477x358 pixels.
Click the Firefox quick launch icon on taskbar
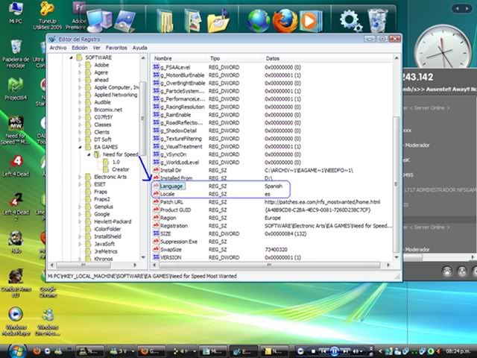pyautogui.click(x=37, y=351)
